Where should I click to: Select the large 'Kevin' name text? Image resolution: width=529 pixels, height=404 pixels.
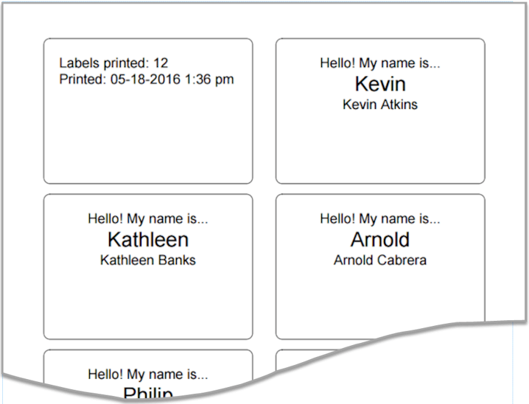pyautogui.click(x=379, y=83)
